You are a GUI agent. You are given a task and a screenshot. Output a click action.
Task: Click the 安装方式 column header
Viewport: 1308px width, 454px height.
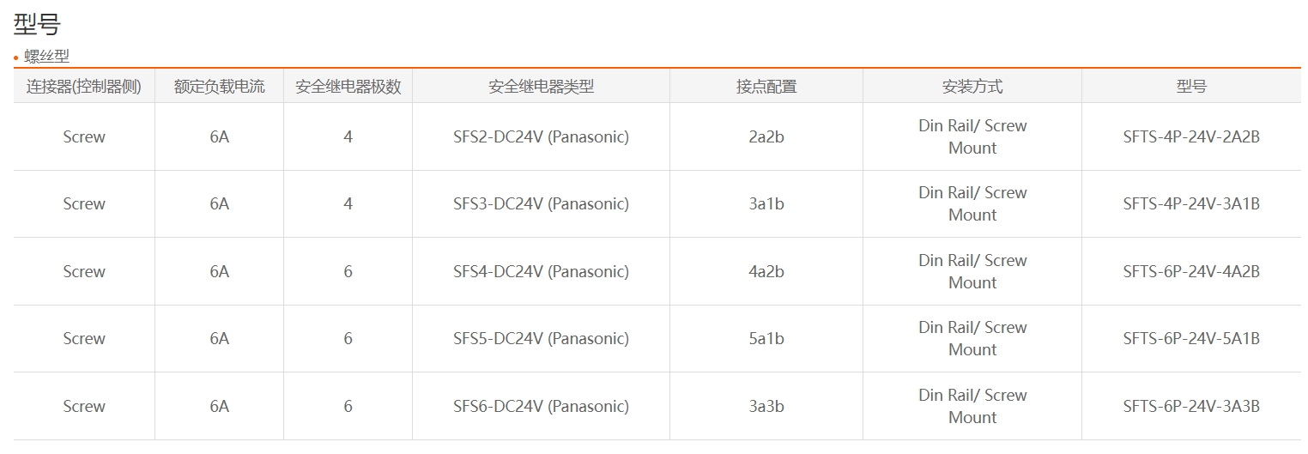[x=972, y=87]
